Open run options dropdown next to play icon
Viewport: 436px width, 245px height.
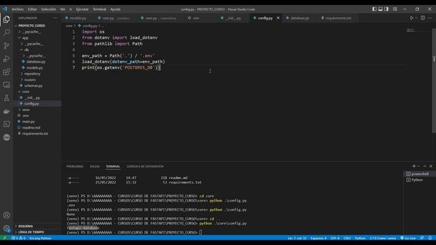416,18
